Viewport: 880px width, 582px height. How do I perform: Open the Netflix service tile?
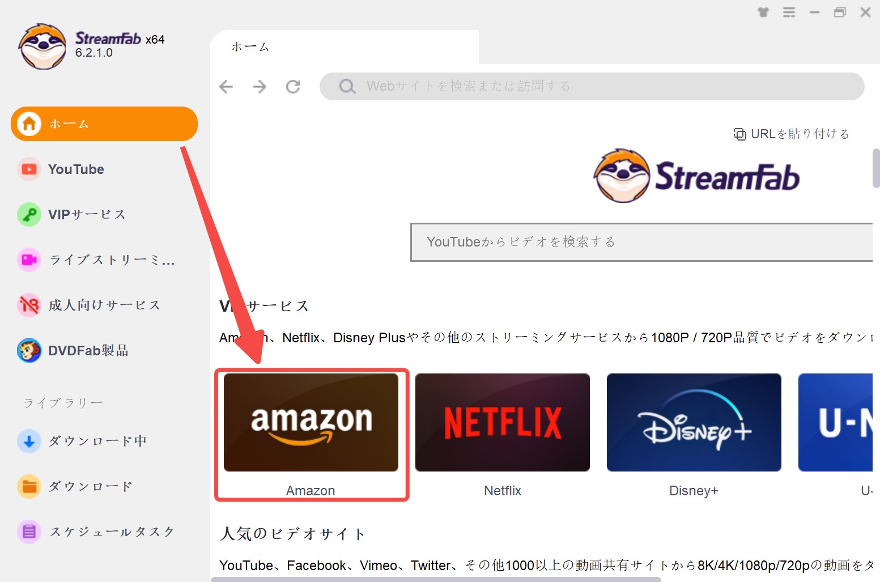click(x=503, y=422)
